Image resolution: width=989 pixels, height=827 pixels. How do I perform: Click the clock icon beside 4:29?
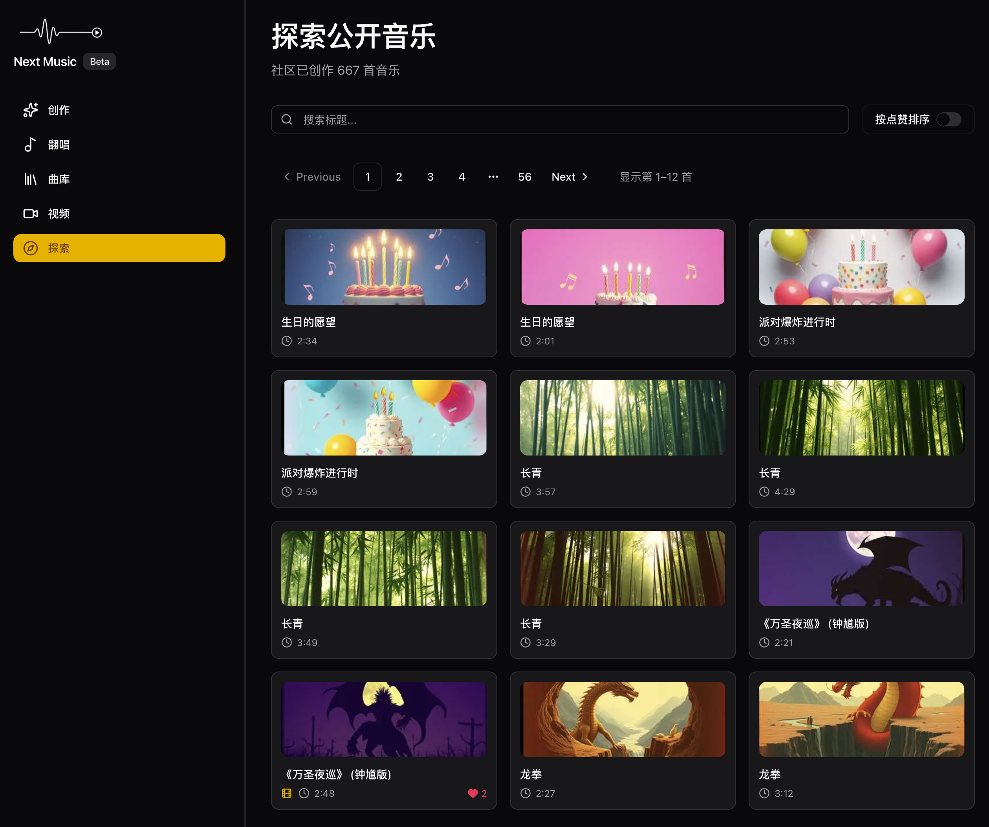pyautogui.click(x=764, y=492)
